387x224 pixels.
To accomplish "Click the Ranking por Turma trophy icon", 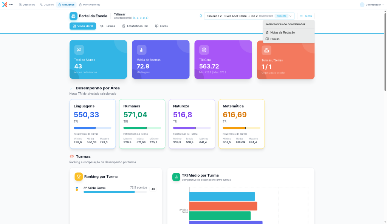I will point(79,176).
